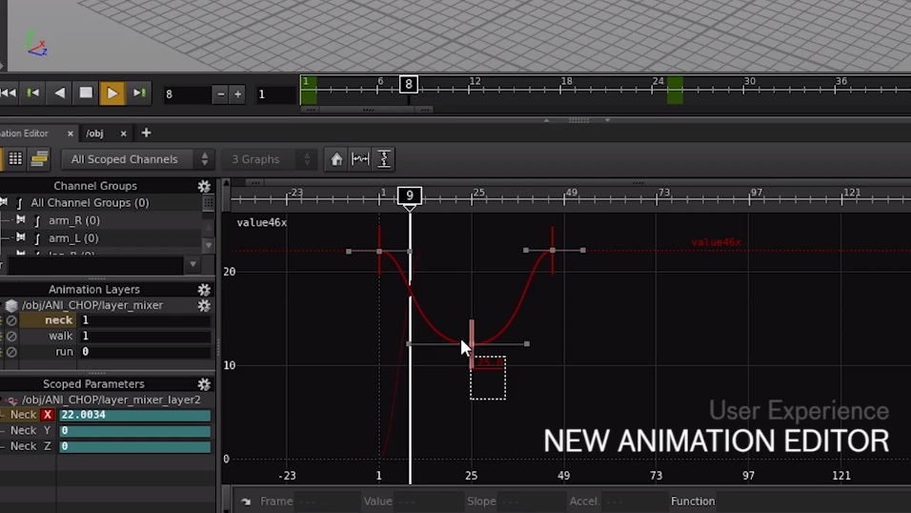Add a new pane tab with plus
Image resolution: width=911 pixels, height=513 pixels.
[146, 133]
